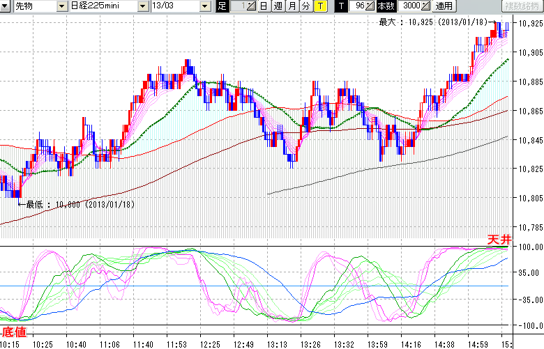Select the 日 daily timeframe button
This screenshot has height=349, width=544.
[263, 6]
